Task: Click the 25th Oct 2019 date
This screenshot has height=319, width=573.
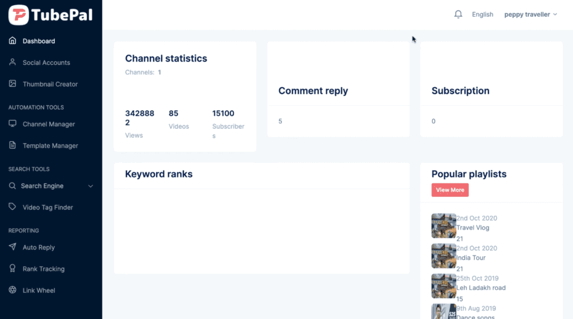Action: (477, 278)
